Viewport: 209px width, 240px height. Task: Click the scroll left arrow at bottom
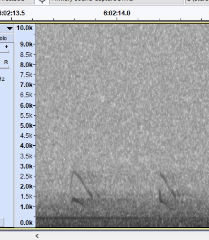click(x=37, y=236)
